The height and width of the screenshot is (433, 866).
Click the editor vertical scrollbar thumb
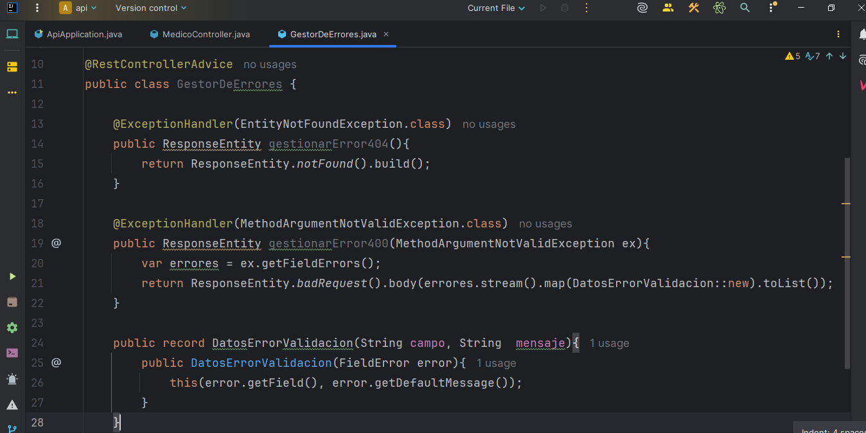tap(847, 263)
